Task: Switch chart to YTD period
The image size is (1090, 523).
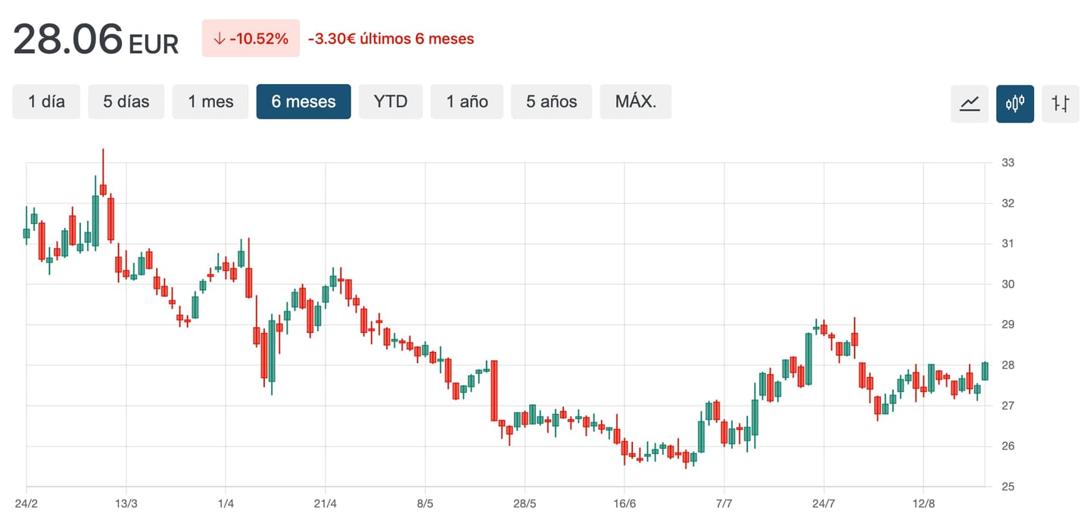Action: [391, 101]
